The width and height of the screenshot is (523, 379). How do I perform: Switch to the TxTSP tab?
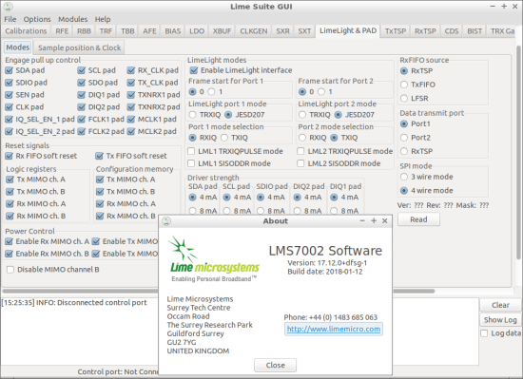[396, 31]
